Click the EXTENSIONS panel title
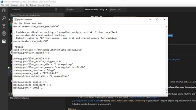Screen dimensions: 196x110 [16, 9]
